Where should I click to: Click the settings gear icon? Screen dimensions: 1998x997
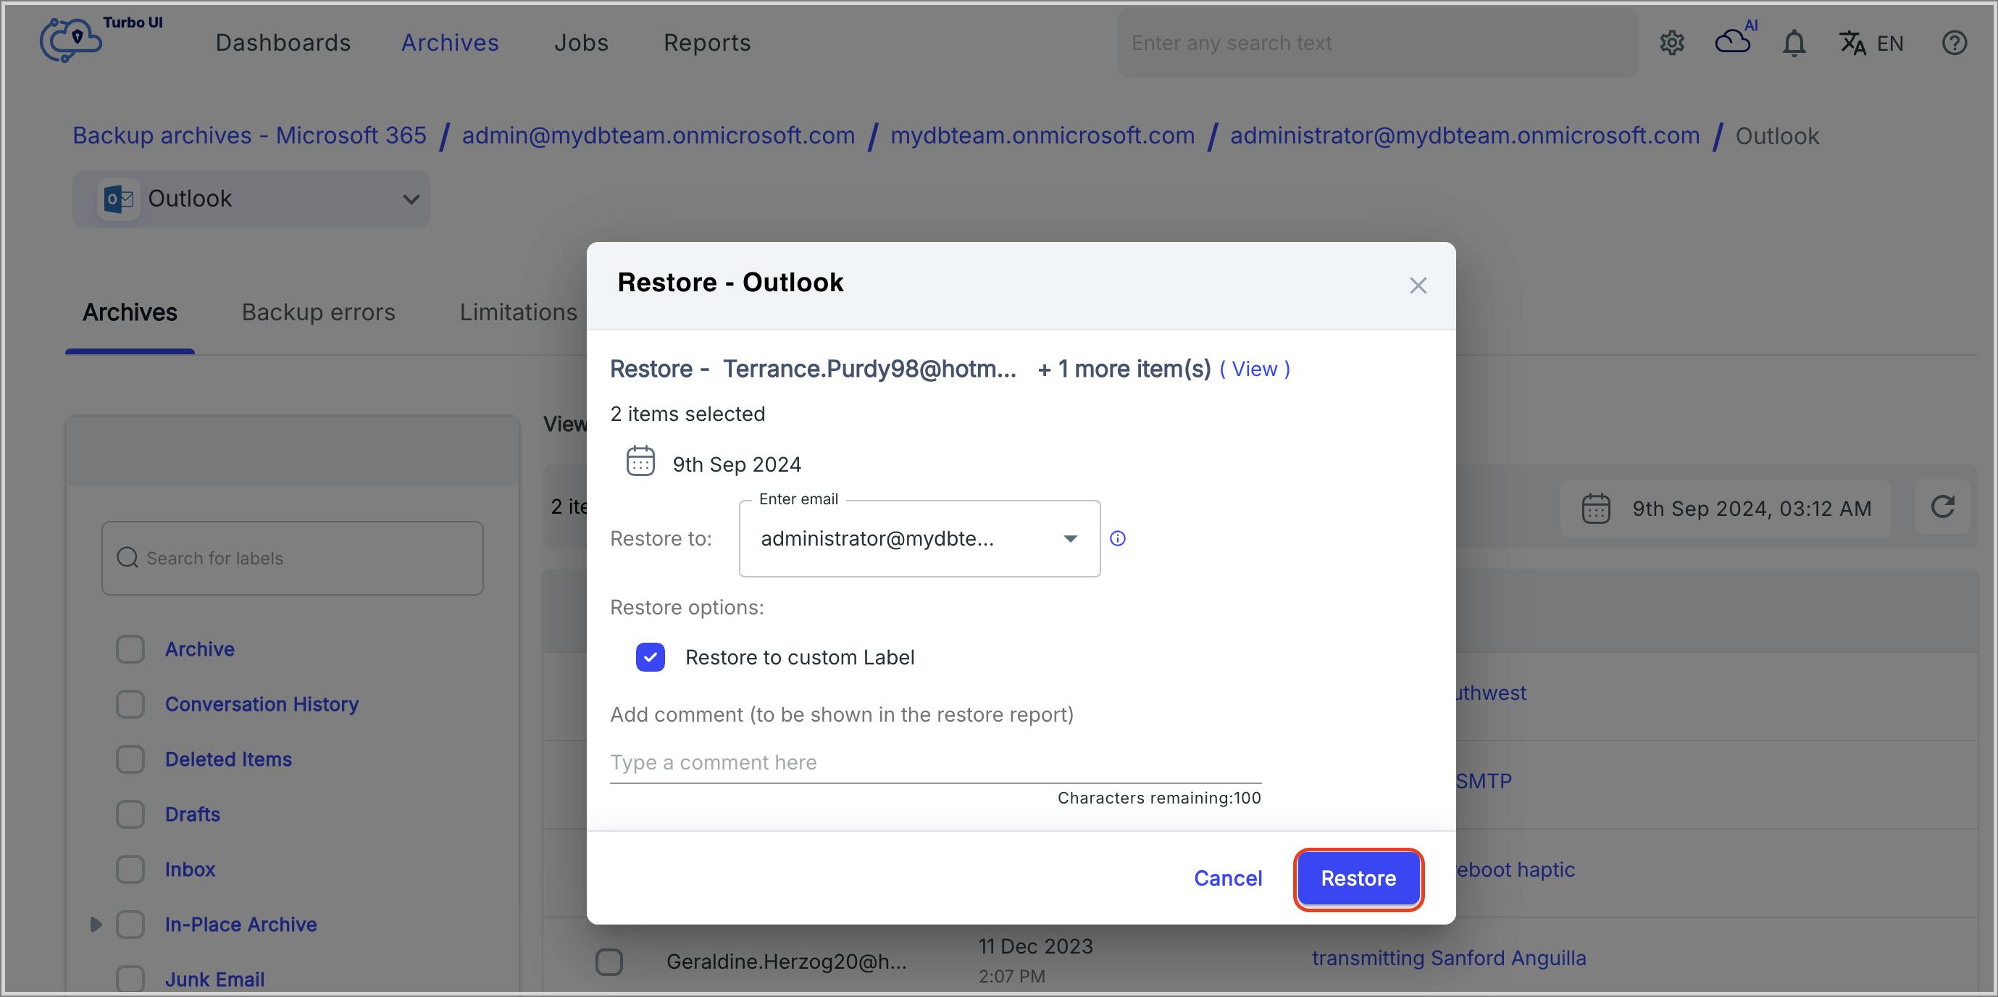pos(1671,42)
